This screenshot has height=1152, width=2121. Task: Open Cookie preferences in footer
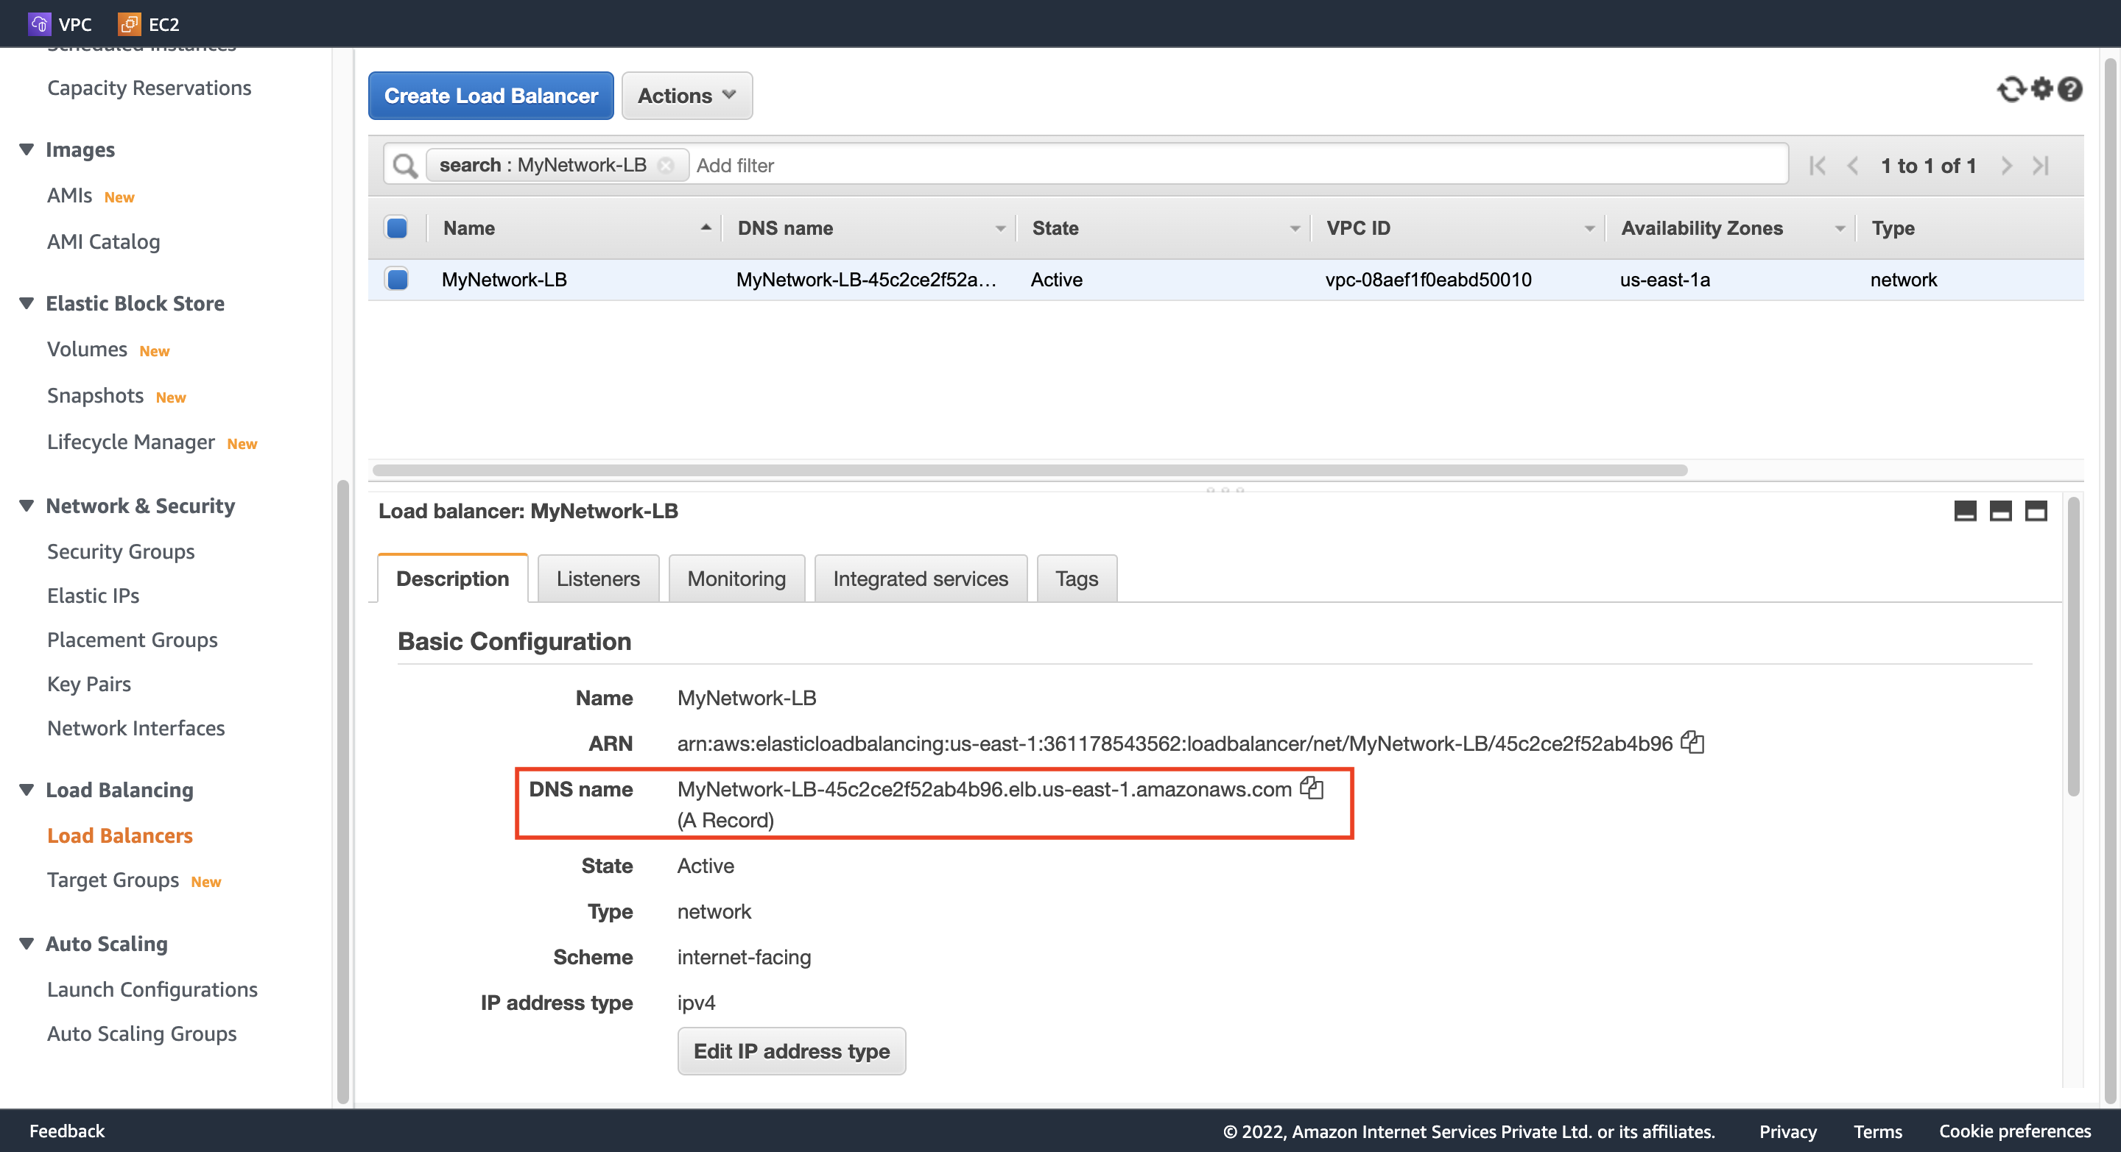point(2015,1131)
